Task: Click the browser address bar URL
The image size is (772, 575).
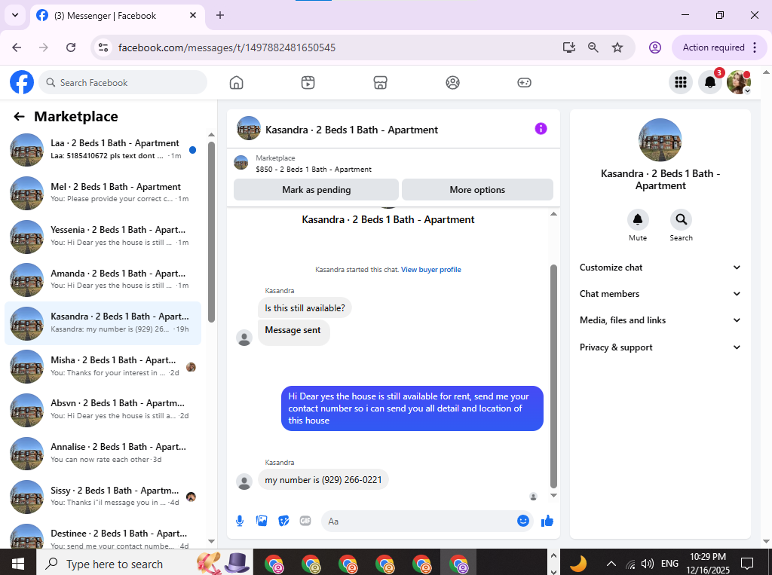Action: pyautogui.click(x=227, y=47)
